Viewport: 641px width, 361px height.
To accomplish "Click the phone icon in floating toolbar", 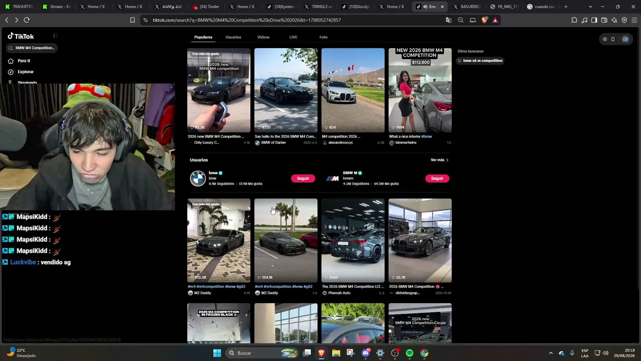I will (x=613, y=39).
